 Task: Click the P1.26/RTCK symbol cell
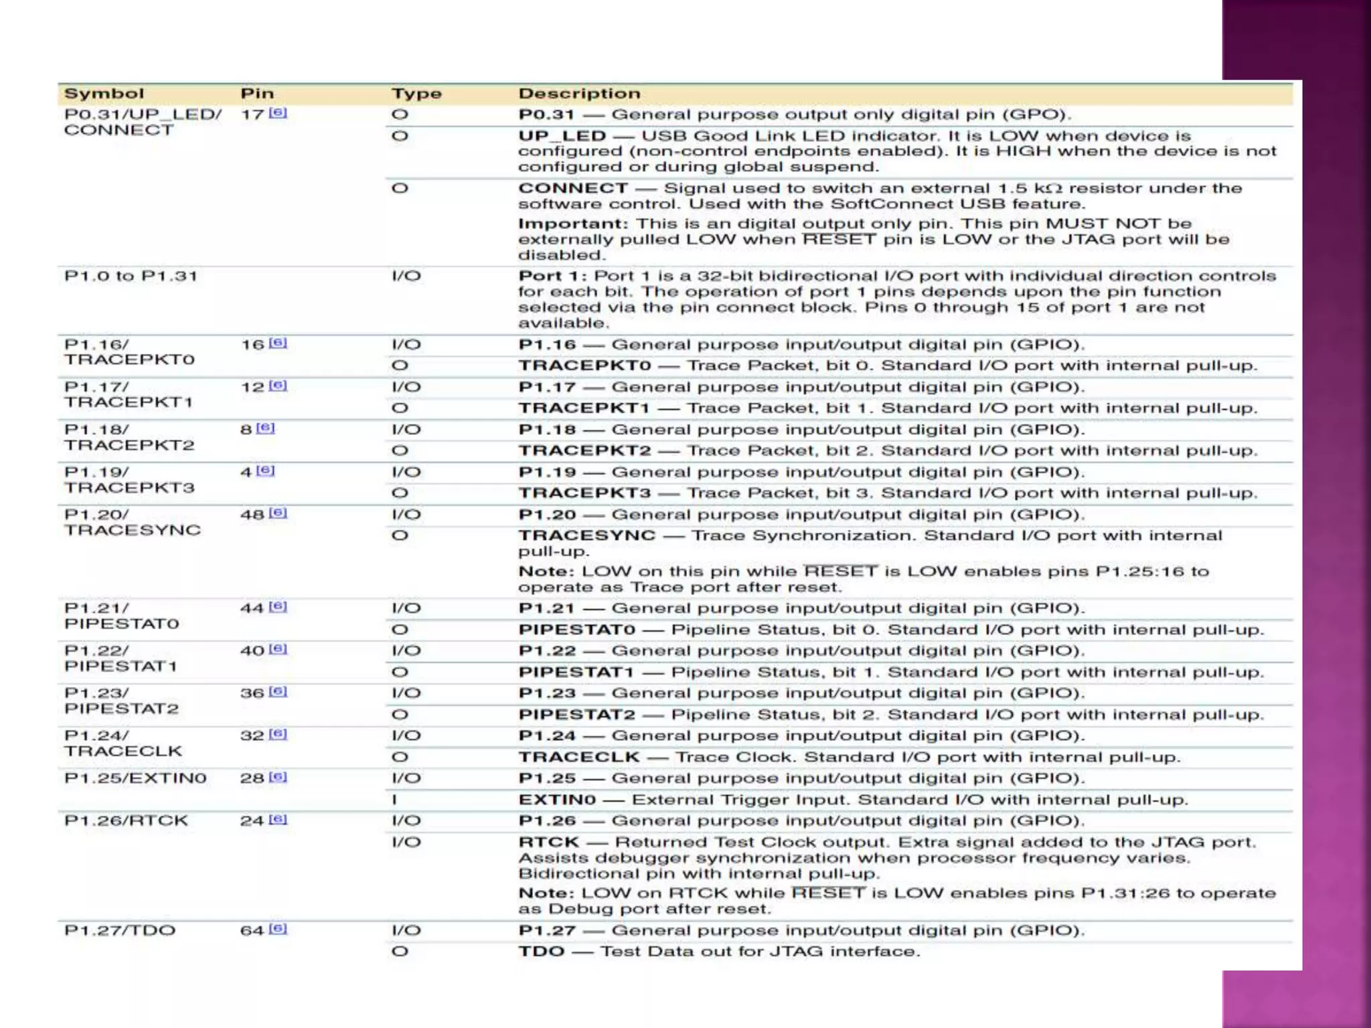[x=126, y=821]
